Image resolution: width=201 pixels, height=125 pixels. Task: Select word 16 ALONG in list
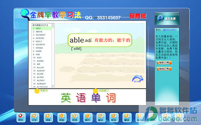coord(42,77)
